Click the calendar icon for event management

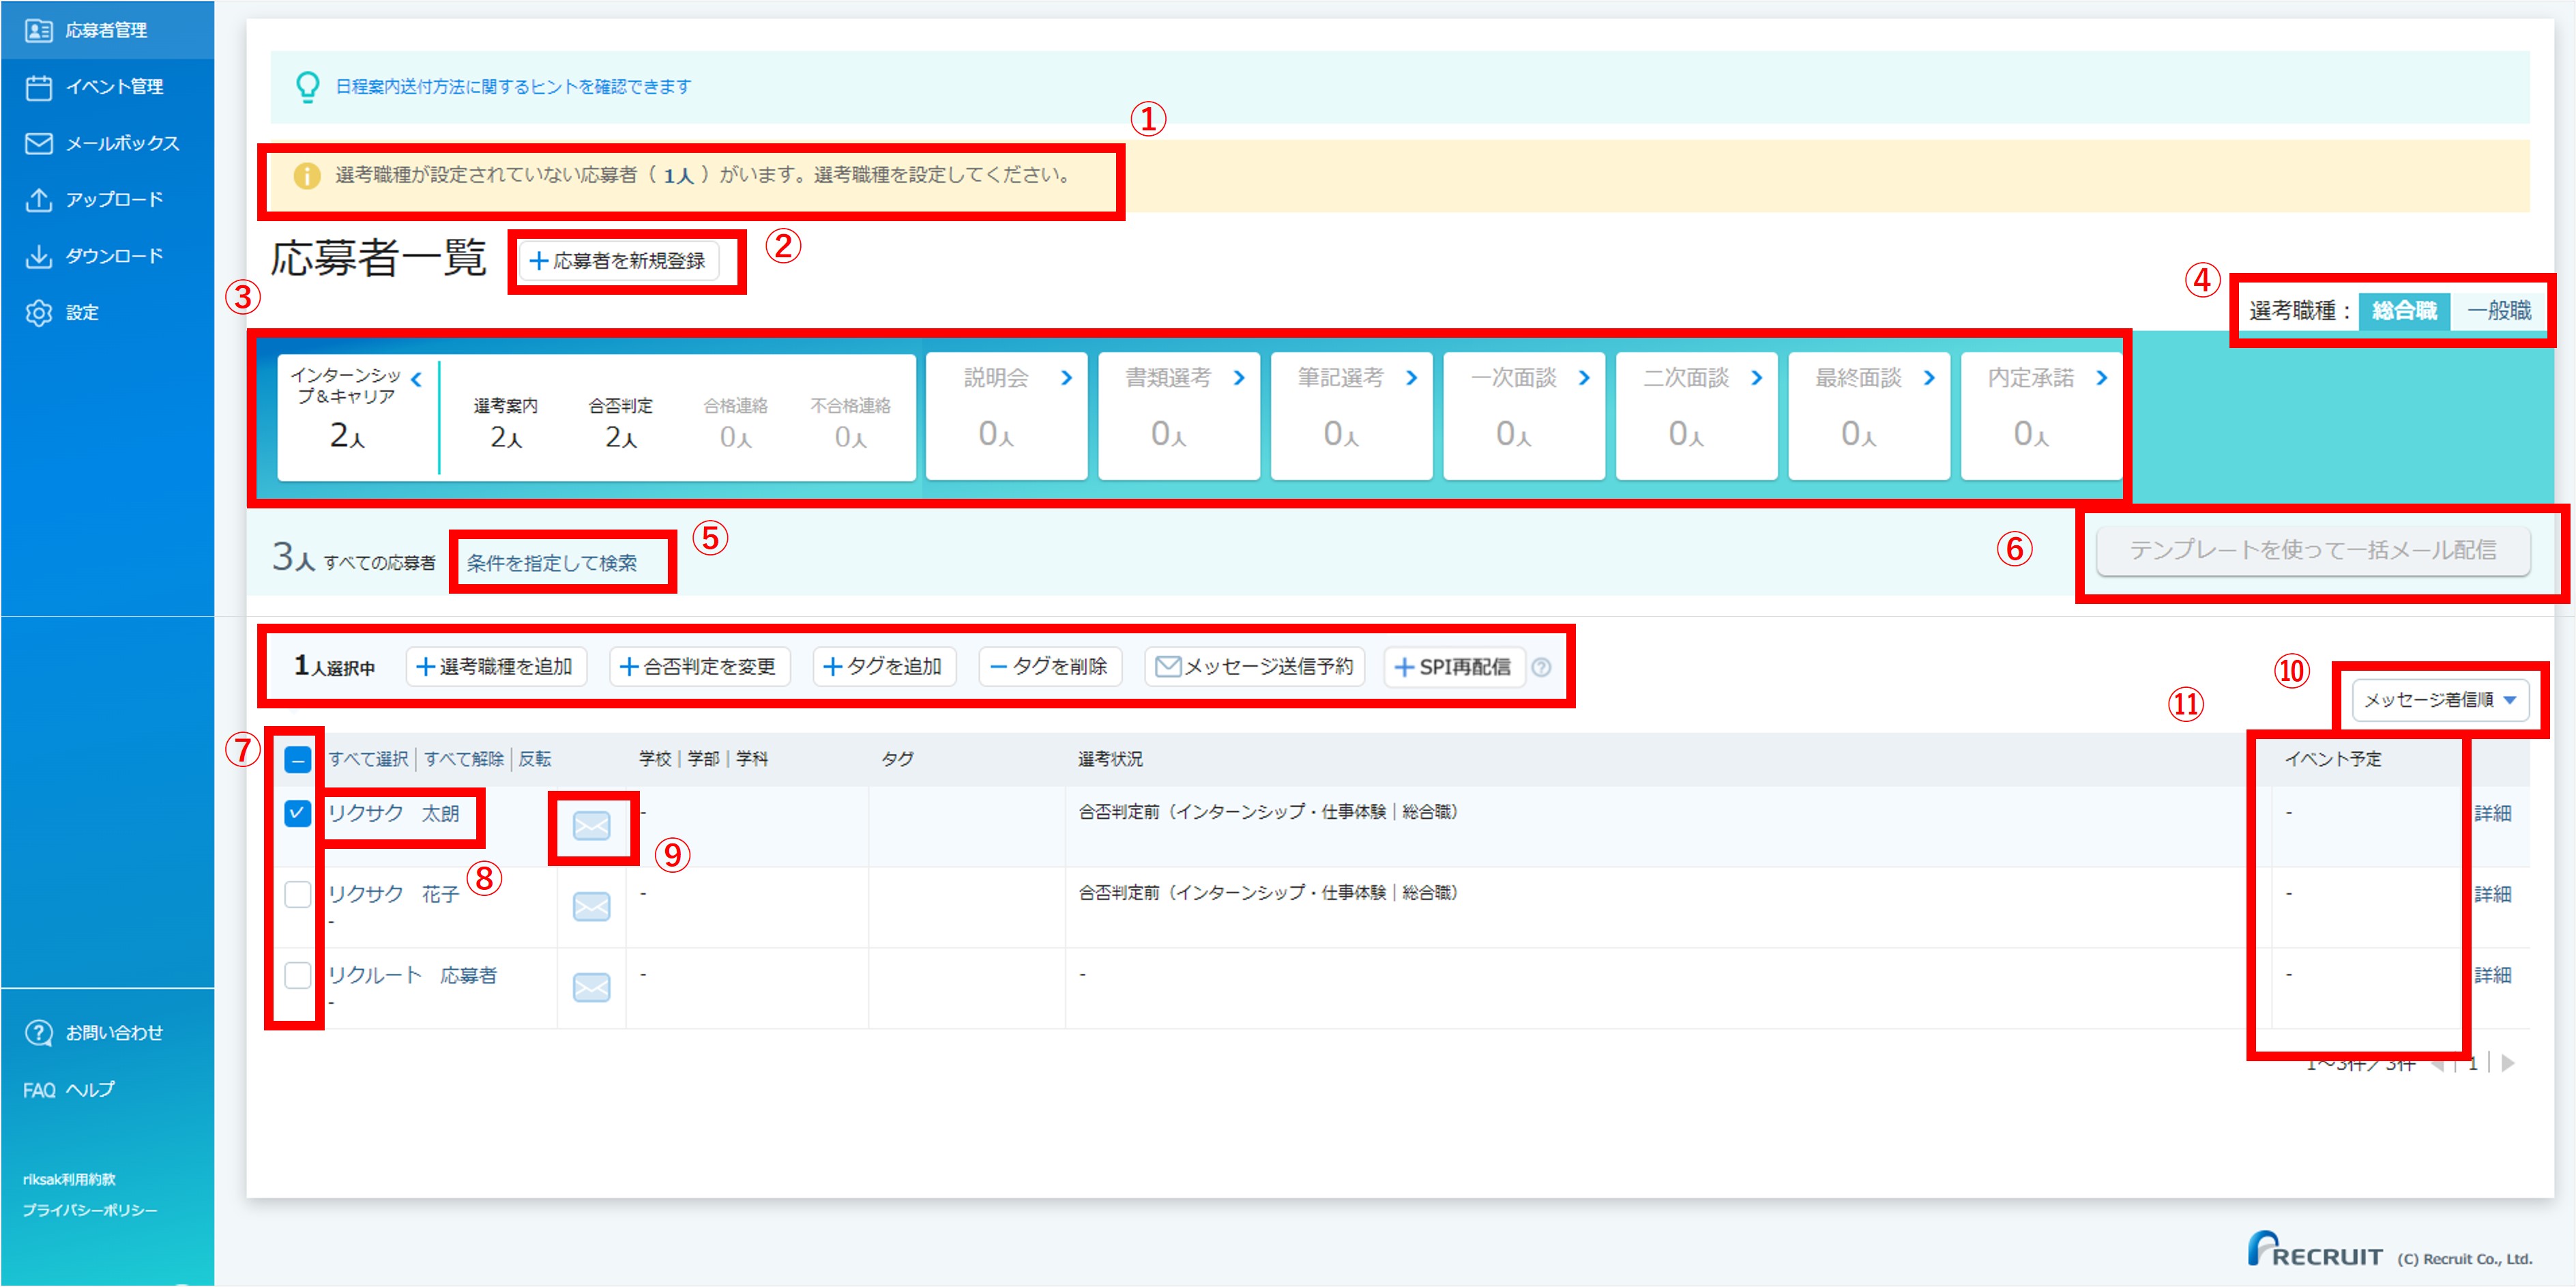39,87
